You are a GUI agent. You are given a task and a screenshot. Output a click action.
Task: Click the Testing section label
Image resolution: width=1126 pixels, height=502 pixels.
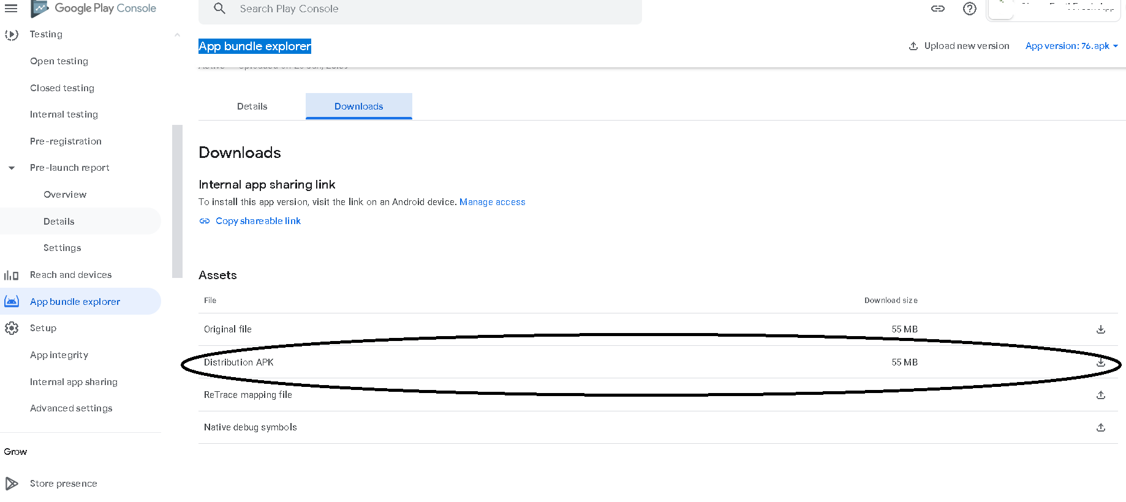point(46,34)
